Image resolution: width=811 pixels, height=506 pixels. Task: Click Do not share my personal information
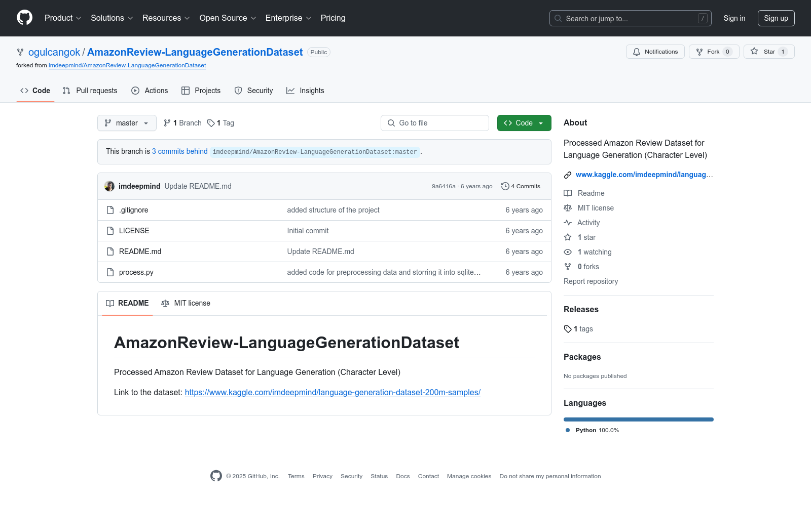(x=550, y=476)
